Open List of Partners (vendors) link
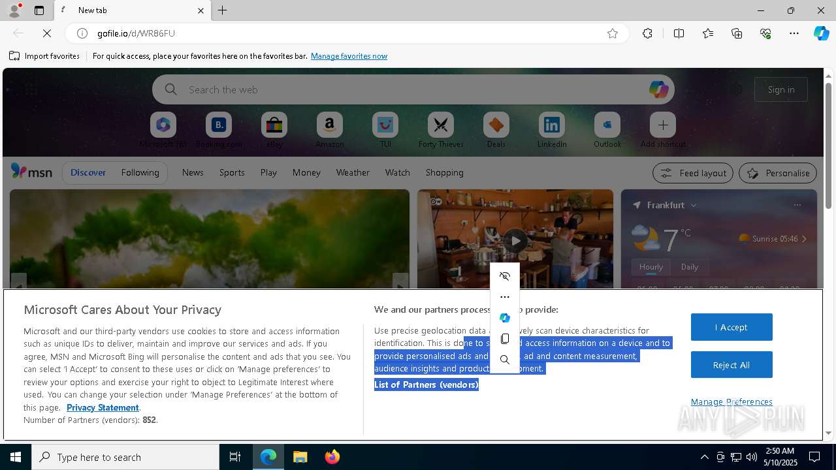 [426, 384]
